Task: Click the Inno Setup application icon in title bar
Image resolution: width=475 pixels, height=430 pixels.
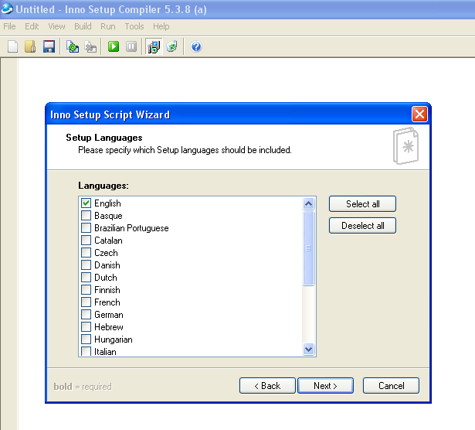Action: tap(7, 9)
